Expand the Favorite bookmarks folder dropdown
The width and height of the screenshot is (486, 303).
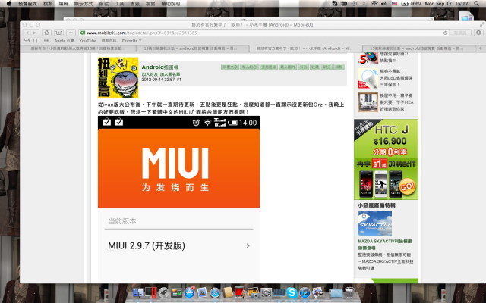[x=131, y=40]
